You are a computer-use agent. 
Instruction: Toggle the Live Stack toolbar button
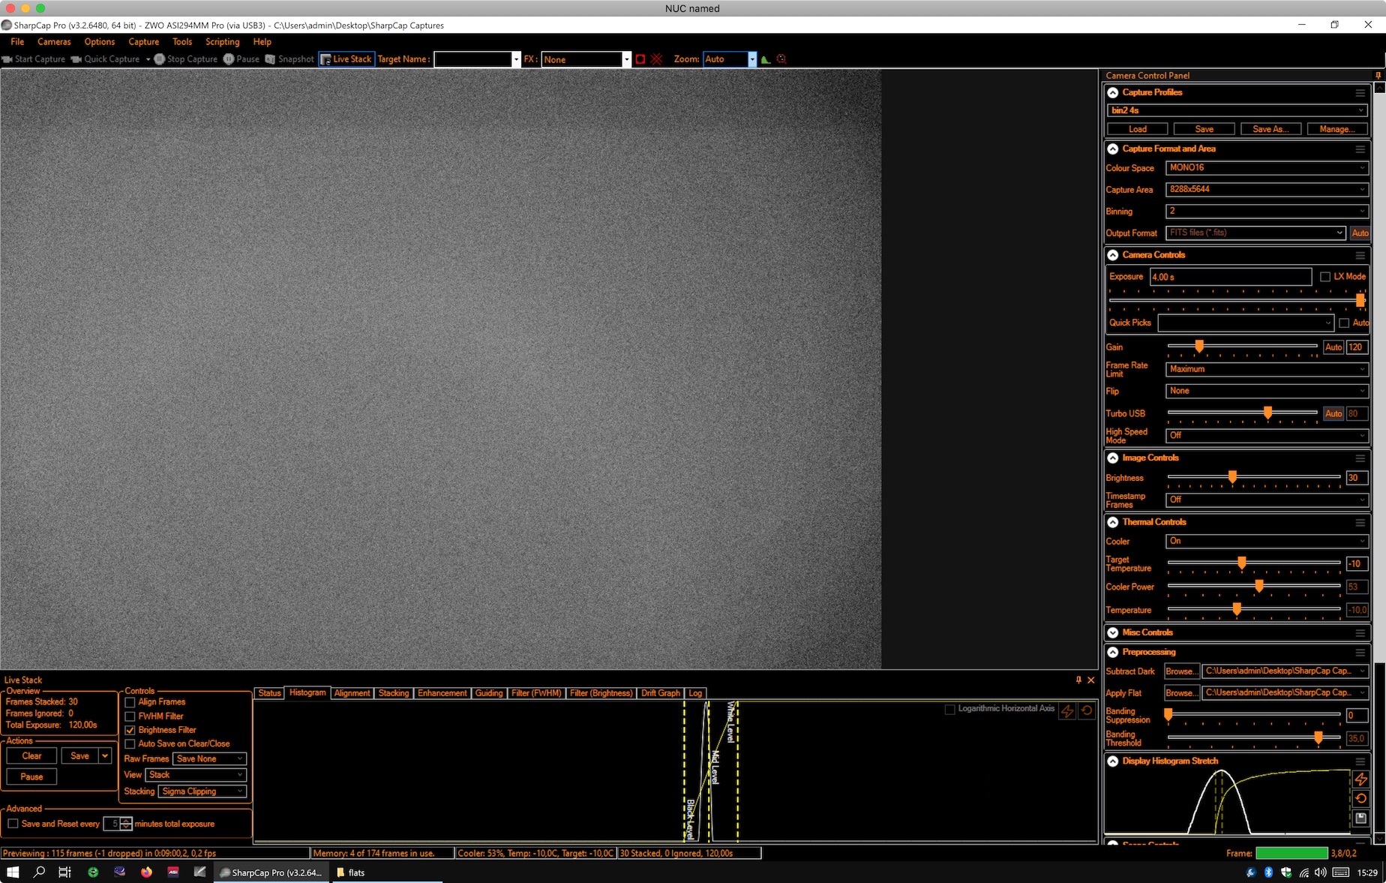[346, 59]
